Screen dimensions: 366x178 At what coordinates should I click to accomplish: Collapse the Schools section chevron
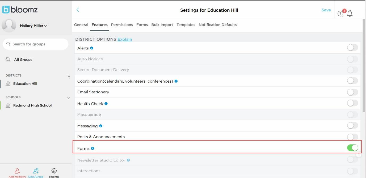point(69,98)
